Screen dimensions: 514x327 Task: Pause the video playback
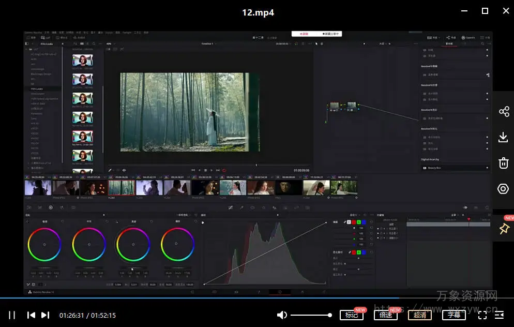coord(12,315)
